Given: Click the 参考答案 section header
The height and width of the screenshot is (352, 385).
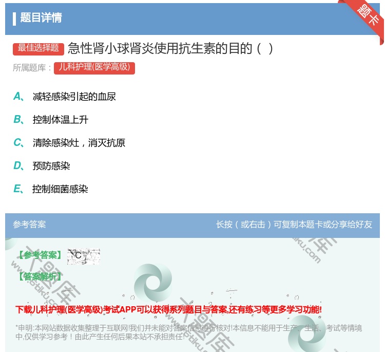Looking at the screenshot, I should (29, 225).
